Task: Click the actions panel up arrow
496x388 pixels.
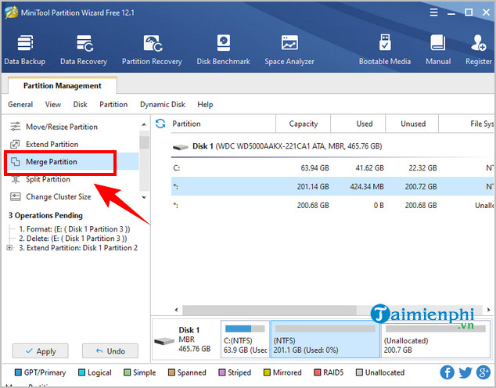Action: coord(144,124)
